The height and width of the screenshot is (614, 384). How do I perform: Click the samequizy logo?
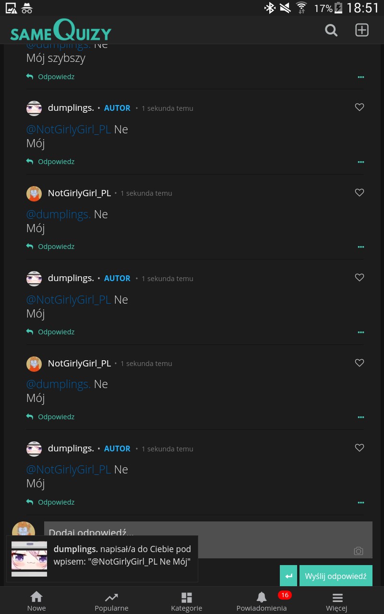click(61, 31)
